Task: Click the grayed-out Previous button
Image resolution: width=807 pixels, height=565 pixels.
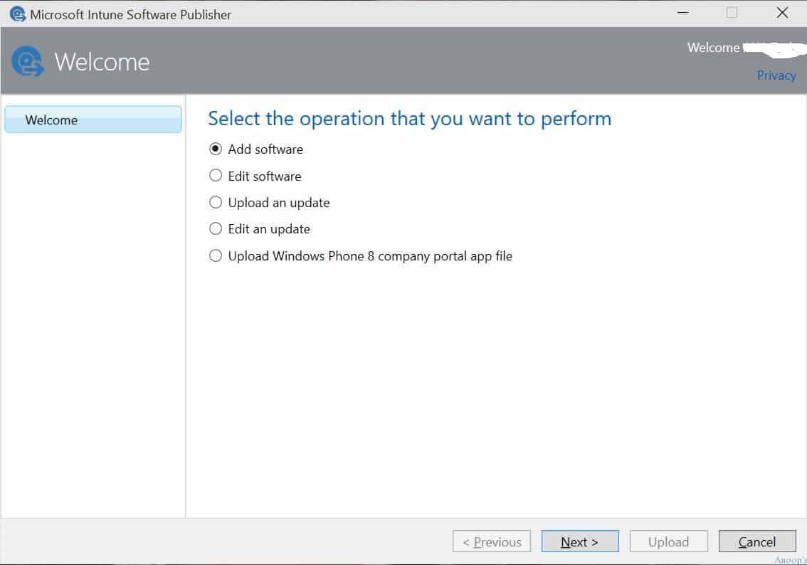Action: 492,542
